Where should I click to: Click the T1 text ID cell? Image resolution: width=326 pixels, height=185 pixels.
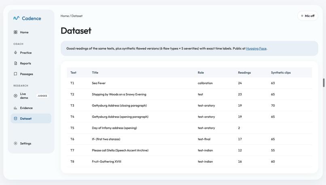click(x=72, y=83)
